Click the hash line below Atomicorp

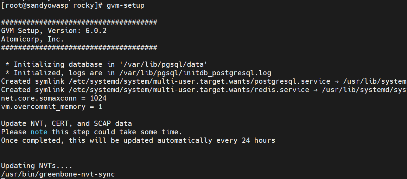coord(79,47)
